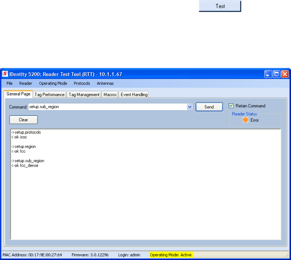The image size is (291, 260).
Task: Click the Operating Mode: Active status indicator
Action: [171, 255]
